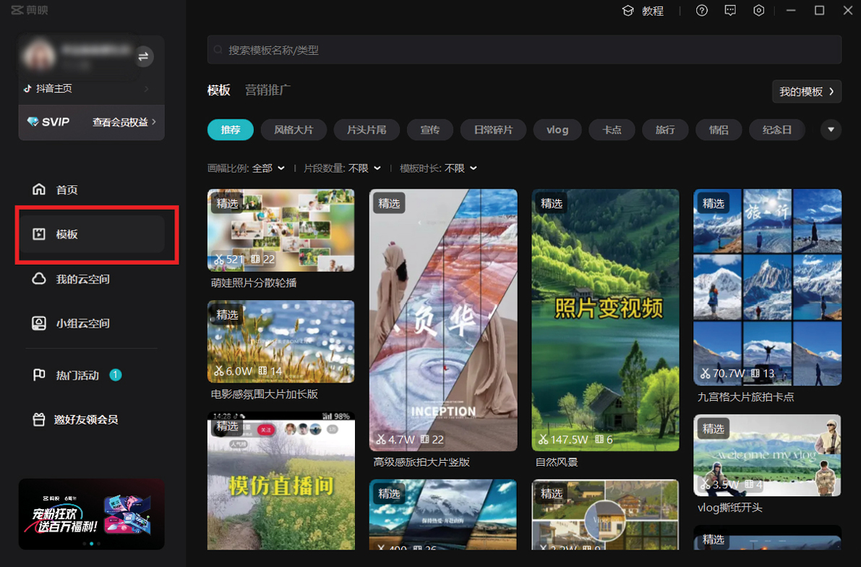Click 查看会员权益 SVIP link

pyautogui.click(x=124, y=122)
